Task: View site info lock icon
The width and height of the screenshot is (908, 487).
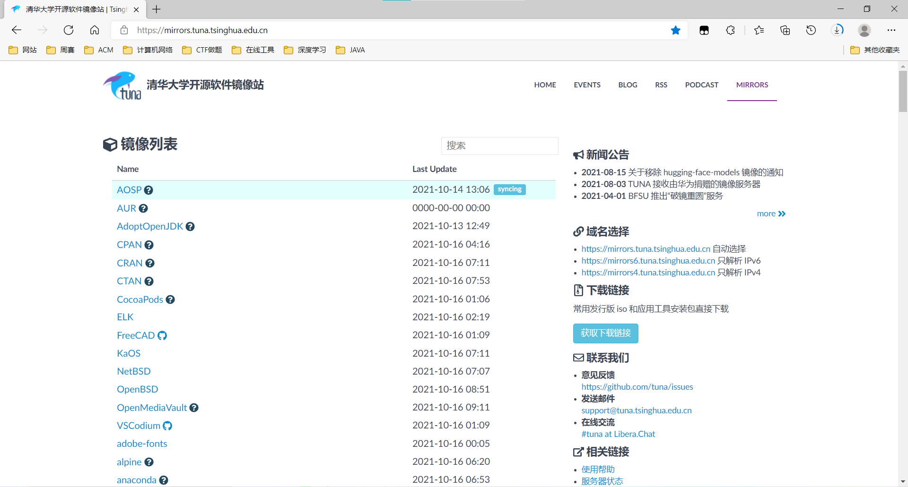Action: [x=124, y=30]
